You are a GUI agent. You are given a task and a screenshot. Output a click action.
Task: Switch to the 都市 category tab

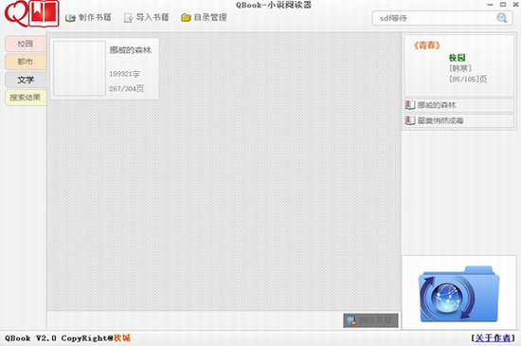point(26,62)
